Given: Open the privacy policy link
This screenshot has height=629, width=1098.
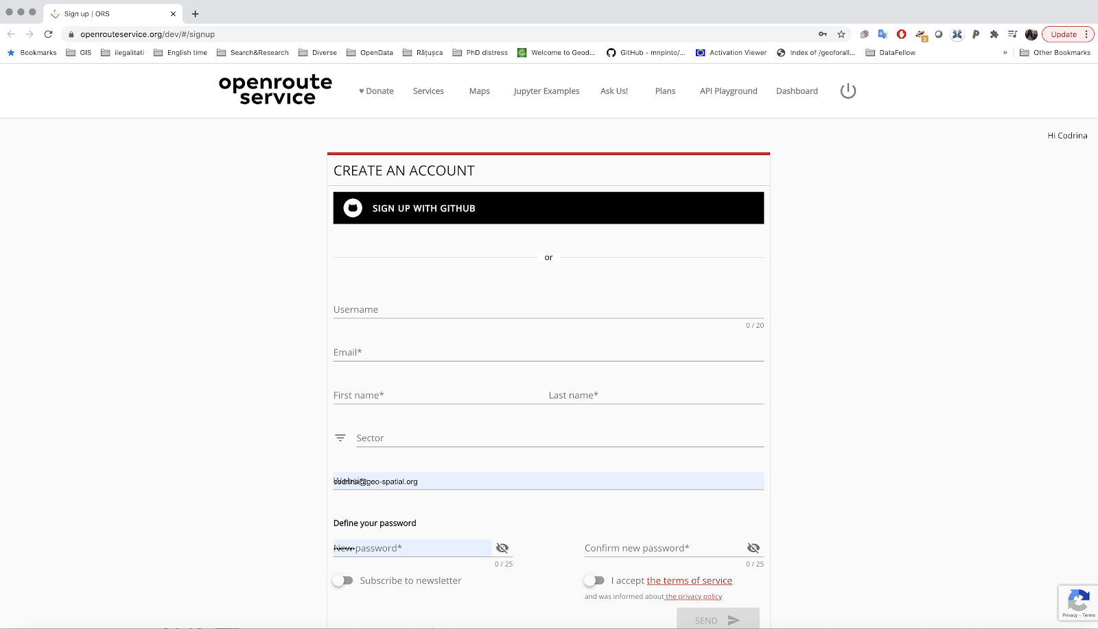Looking at the screenshot, I should 693,597.
